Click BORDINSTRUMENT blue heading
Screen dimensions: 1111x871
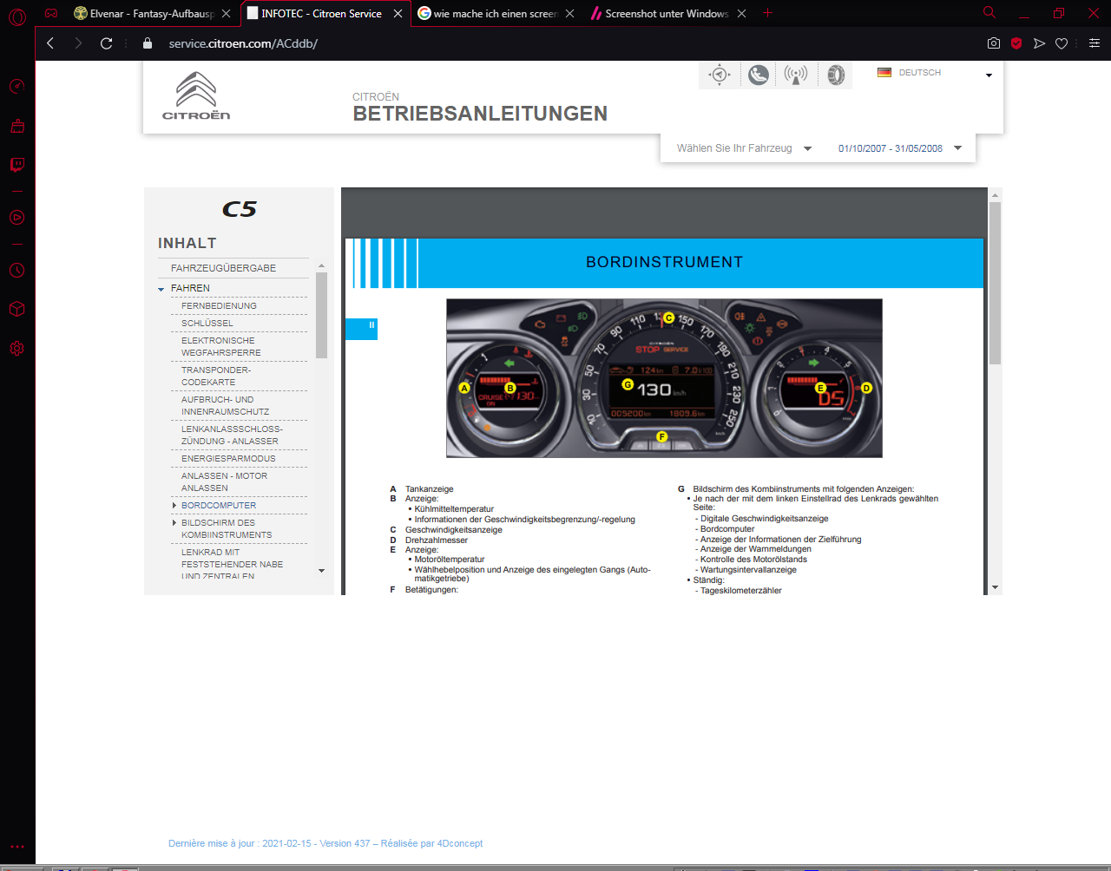point(664,262)
